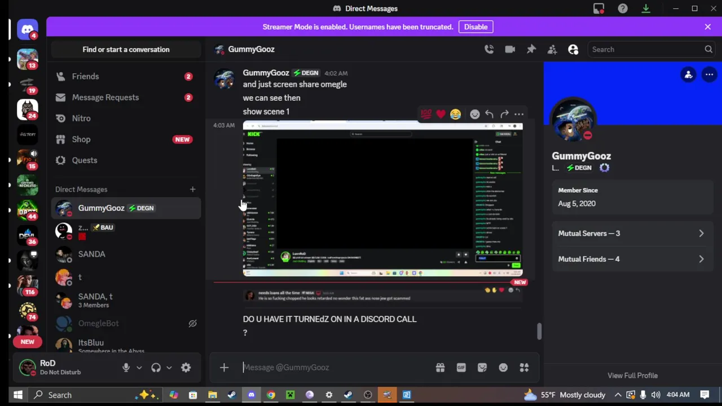Click GummyGooz profile avatar in panel

[573, 120]
